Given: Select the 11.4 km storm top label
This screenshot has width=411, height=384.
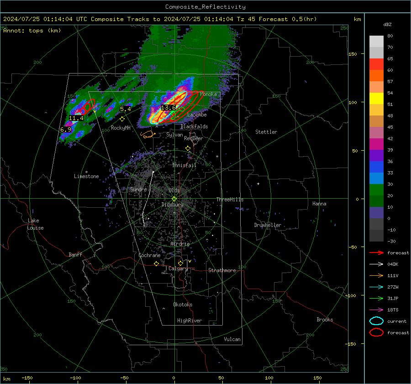Looking at the screenshot, I should pyautogui.click(x=76, y=118).
